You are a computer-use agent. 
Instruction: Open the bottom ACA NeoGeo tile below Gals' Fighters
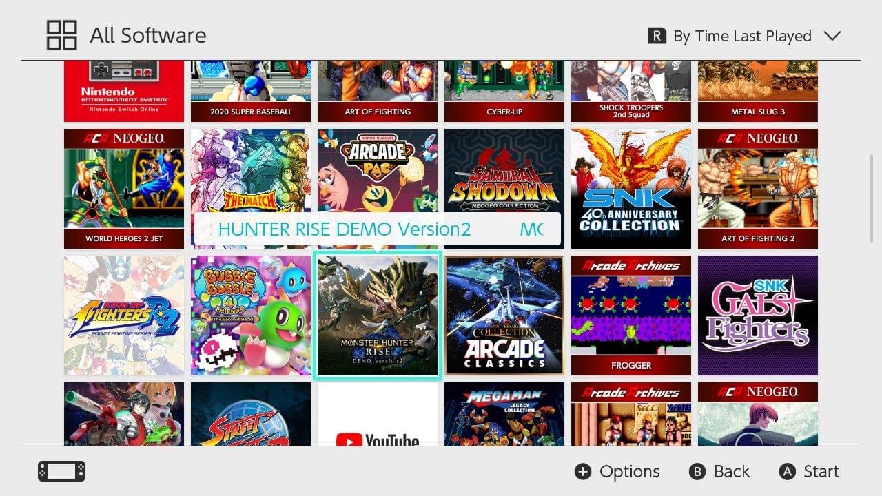[758, 414]
